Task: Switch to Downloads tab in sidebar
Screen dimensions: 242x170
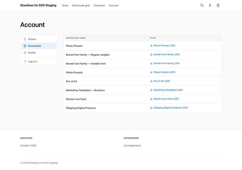Action: point(39,46)
